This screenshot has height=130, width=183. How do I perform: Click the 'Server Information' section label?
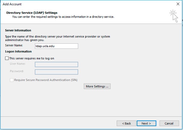pyautogui.click(x=18, y=30)
